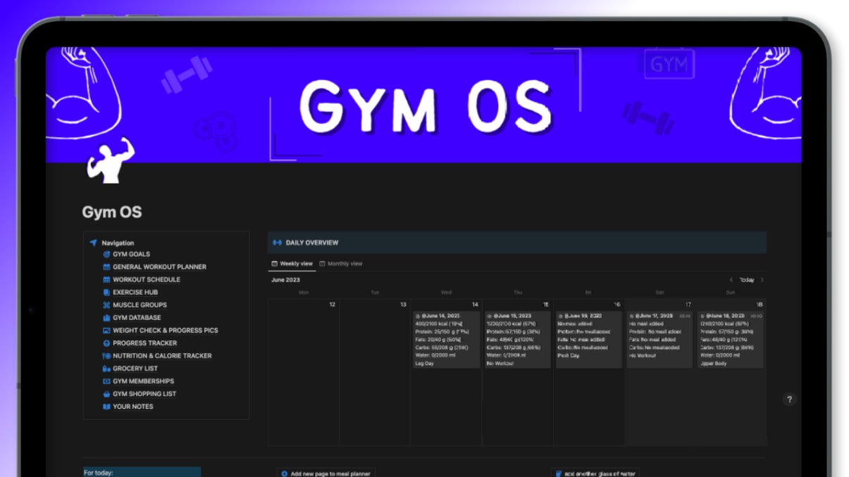The width and height of the screenshot is (849, 477).
Task: Open the June 18 Upper Body entry
Action: 731,339
